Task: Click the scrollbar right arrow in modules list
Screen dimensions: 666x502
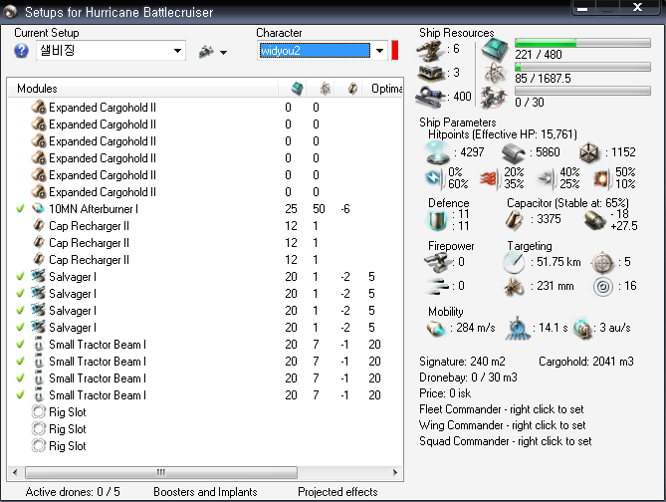Action: [x=395, y=472]
